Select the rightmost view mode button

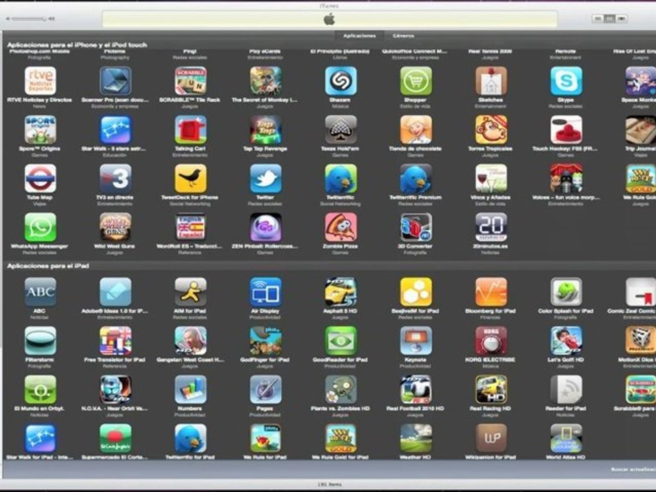pos(622,18)
